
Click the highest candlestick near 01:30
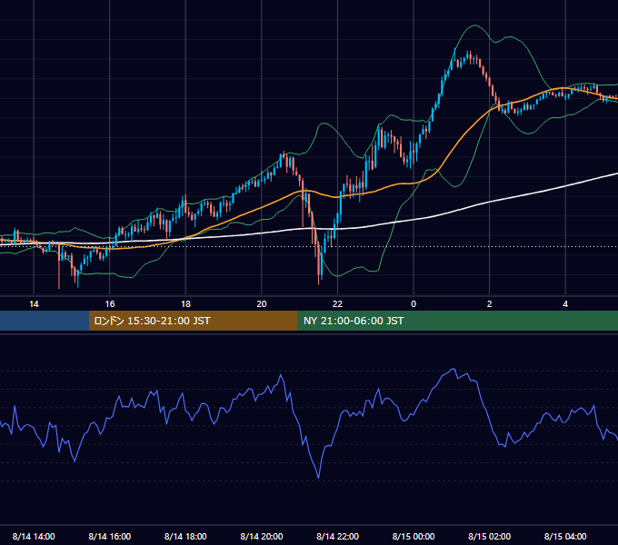coord(468,56)
